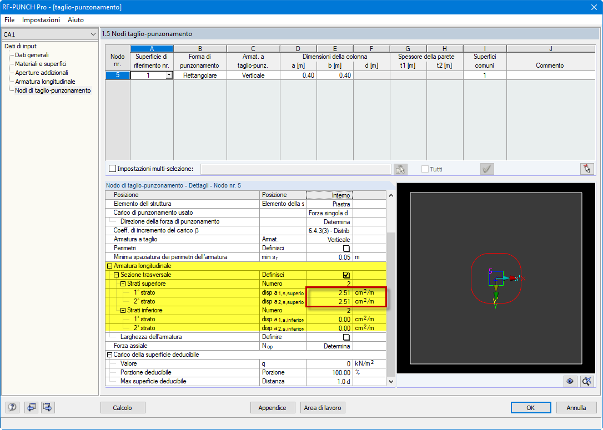Click the pick-node icon next to multi-selection field

400,169
